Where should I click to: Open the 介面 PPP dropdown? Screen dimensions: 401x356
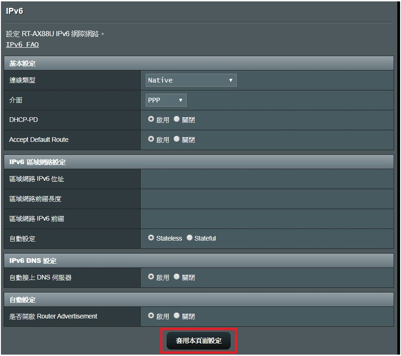tap(166, 100)
